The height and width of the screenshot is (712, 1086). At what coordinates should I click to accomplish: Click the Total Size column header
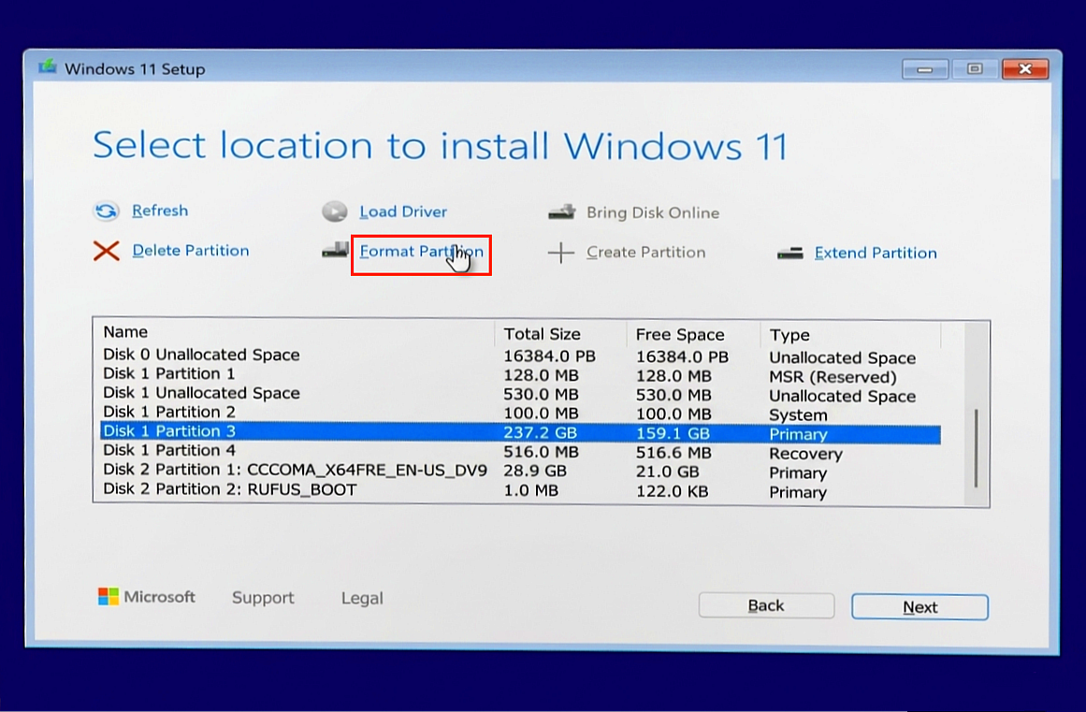click(560, 334)
